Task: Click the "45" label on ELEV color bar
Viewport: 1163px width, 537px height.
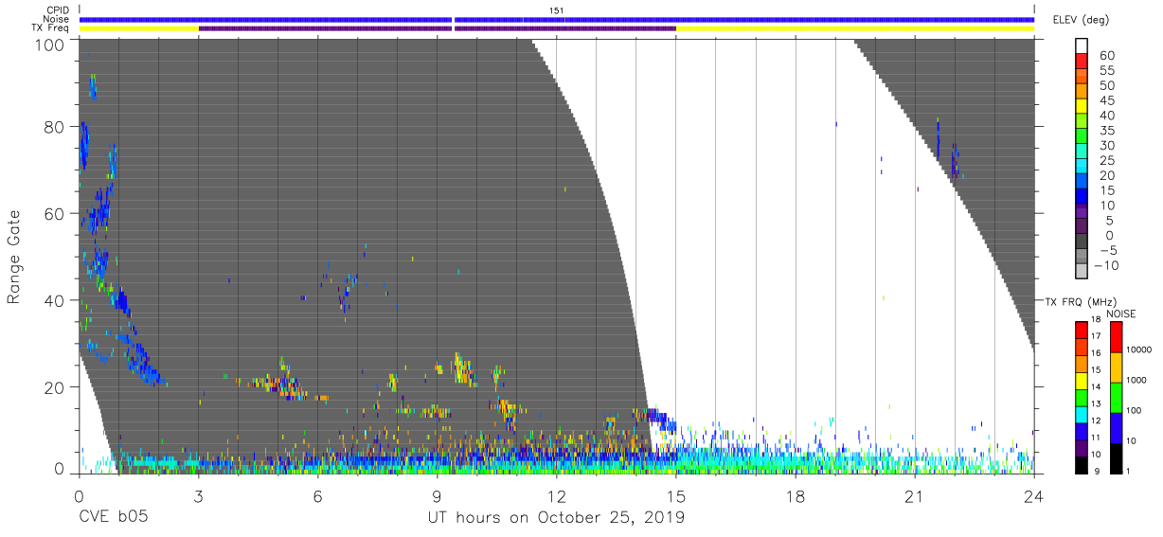Action: (1107, 100)
